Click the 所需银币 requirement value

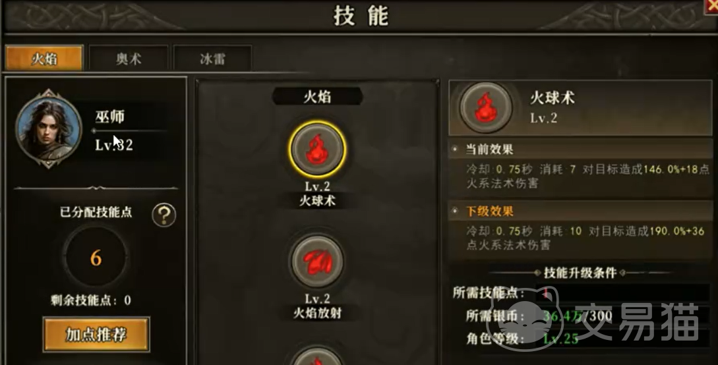click(x=578, y=316)
